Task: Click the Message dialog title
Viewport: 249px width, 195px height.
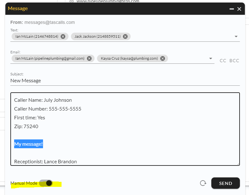Action: pos(18,8)
